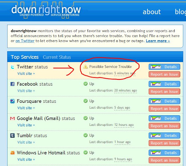Click the Possible Service Trouble status text
Screen dimensions: 186x166
(x=110, y=67)
